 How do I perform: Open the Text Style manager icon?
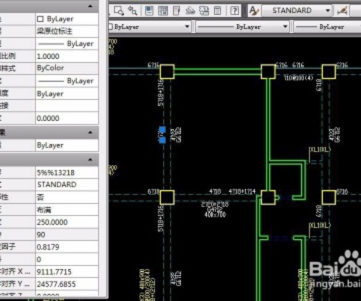pos(255,10)
